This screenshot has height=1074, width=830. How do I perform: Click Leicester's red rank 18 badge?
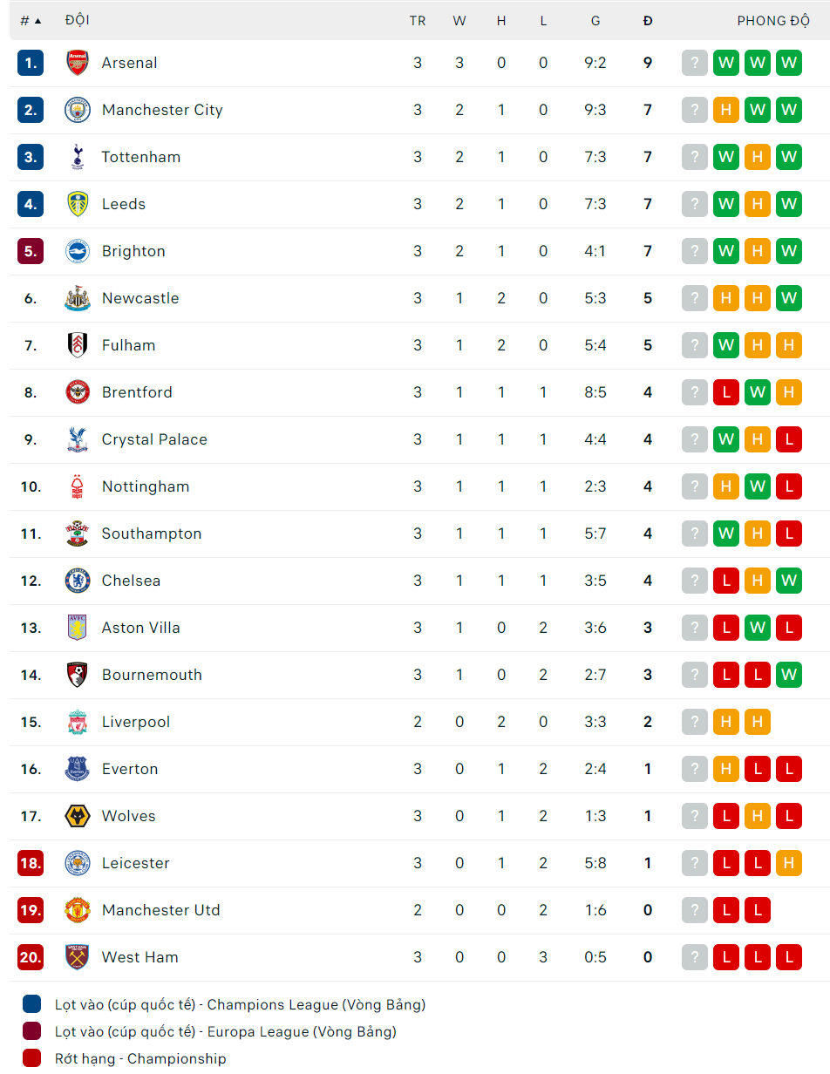point(31,863)
